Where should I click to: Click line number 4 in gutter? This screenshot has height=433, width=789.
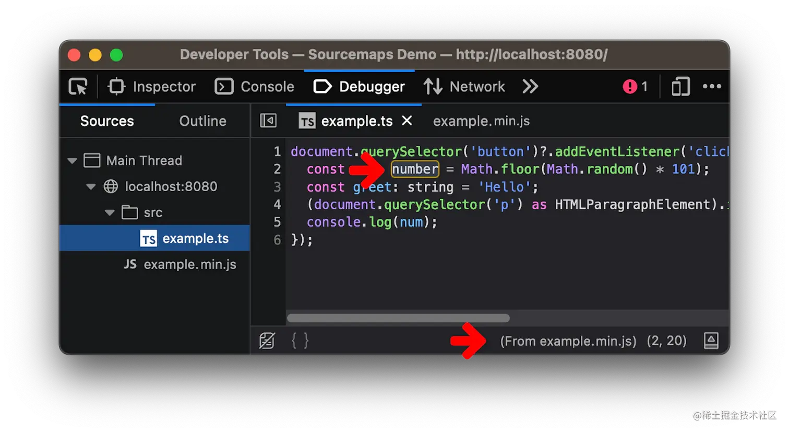(x=277, y=205)
